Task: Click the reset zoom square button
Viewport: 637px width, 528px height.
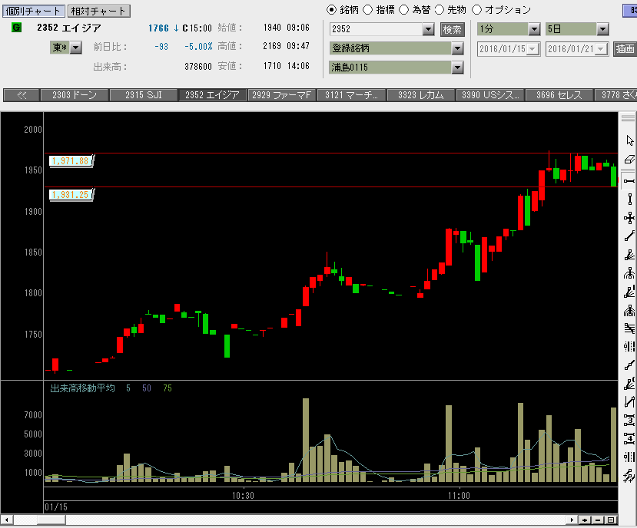Action: (x=611, y=520)
